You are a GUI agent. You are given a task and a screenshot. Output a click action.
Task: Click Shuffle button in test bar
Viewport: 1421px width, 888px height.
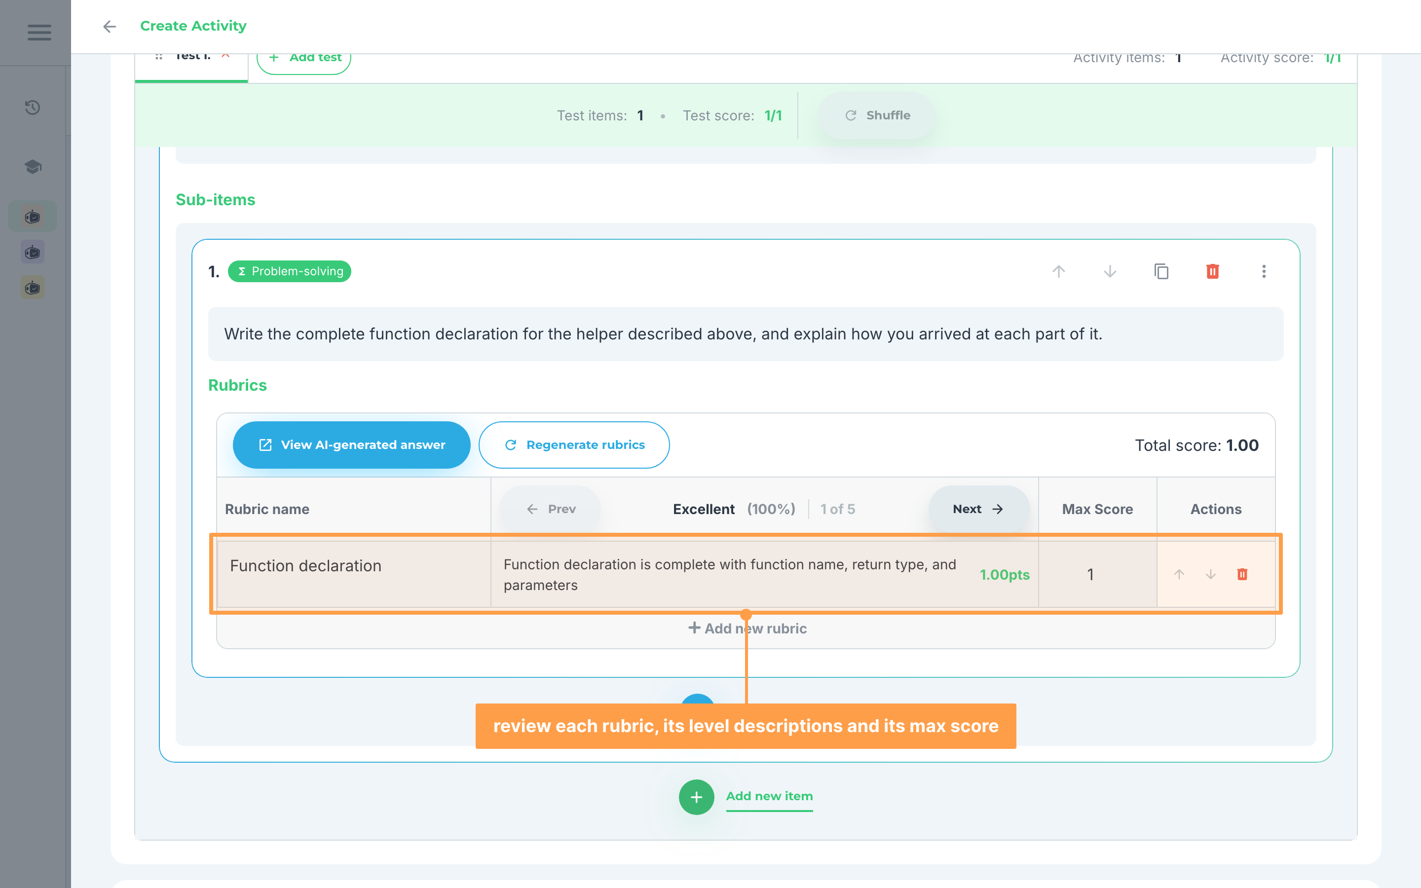tap(877, 116)
